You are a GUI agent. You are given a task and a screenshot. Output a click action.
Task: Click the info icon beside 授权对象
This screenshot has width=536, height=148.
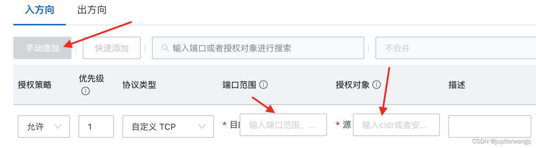tap(377, 85)
